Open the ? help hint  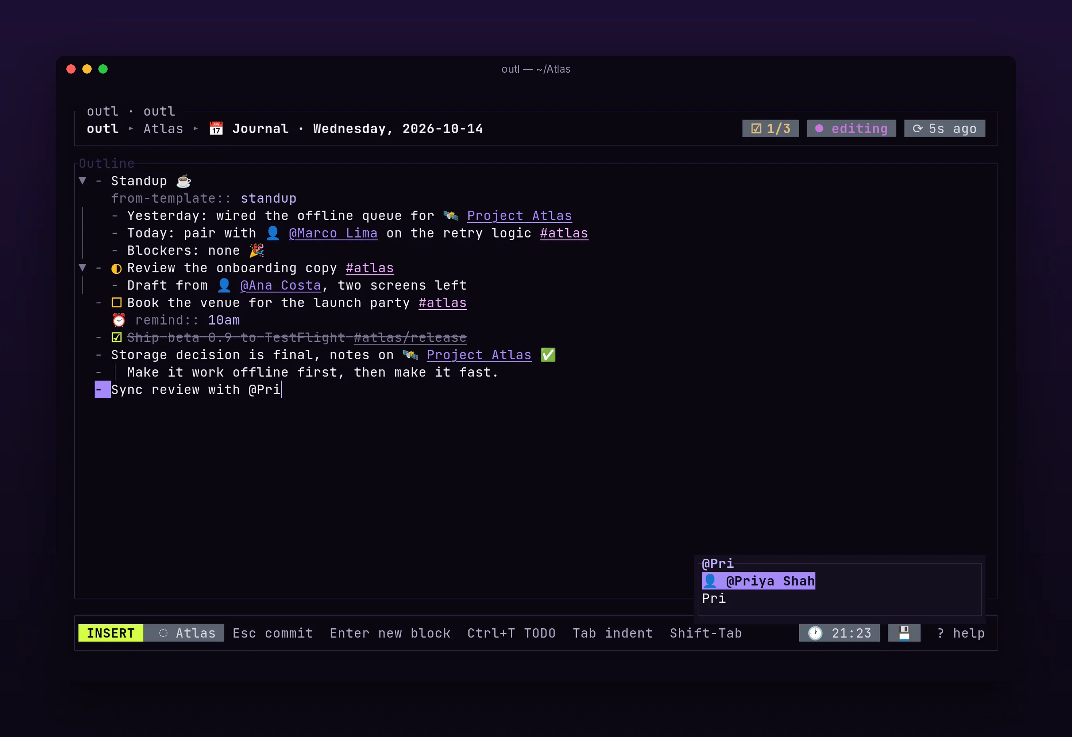(961, 633)
